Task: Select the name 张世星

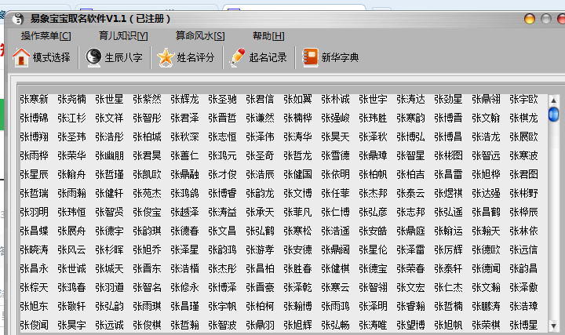Action: pos(110,99)
